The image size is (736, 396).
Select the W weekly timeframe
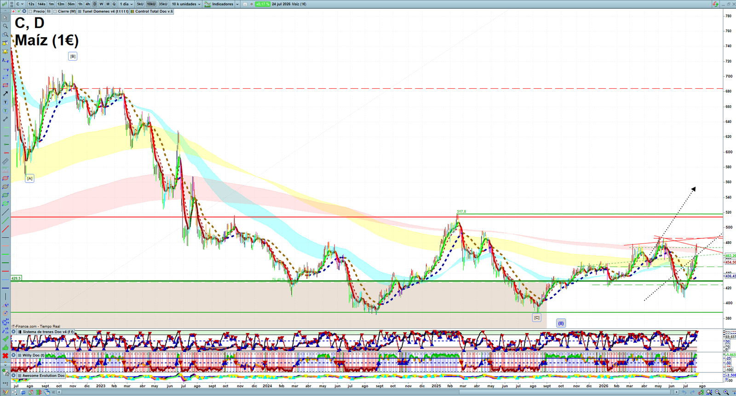(x=101, y=4)
